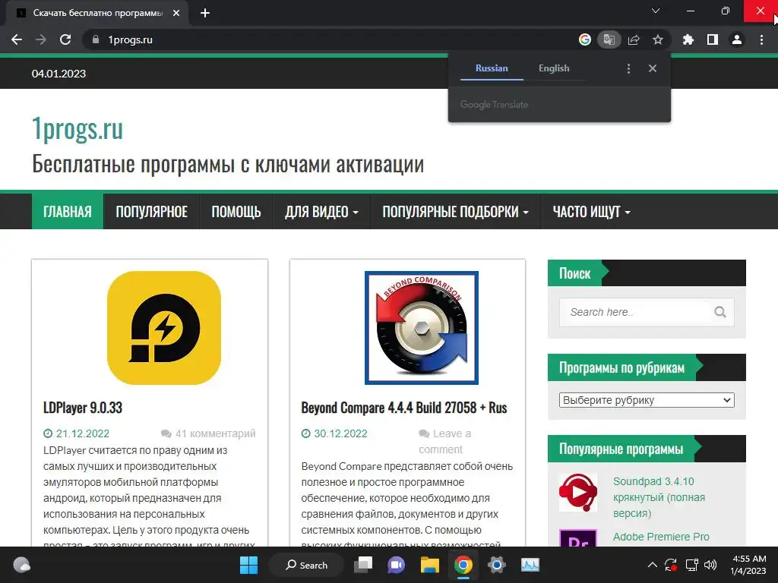
Task: Open the tab search chevron
Action: tap(656, 11)
